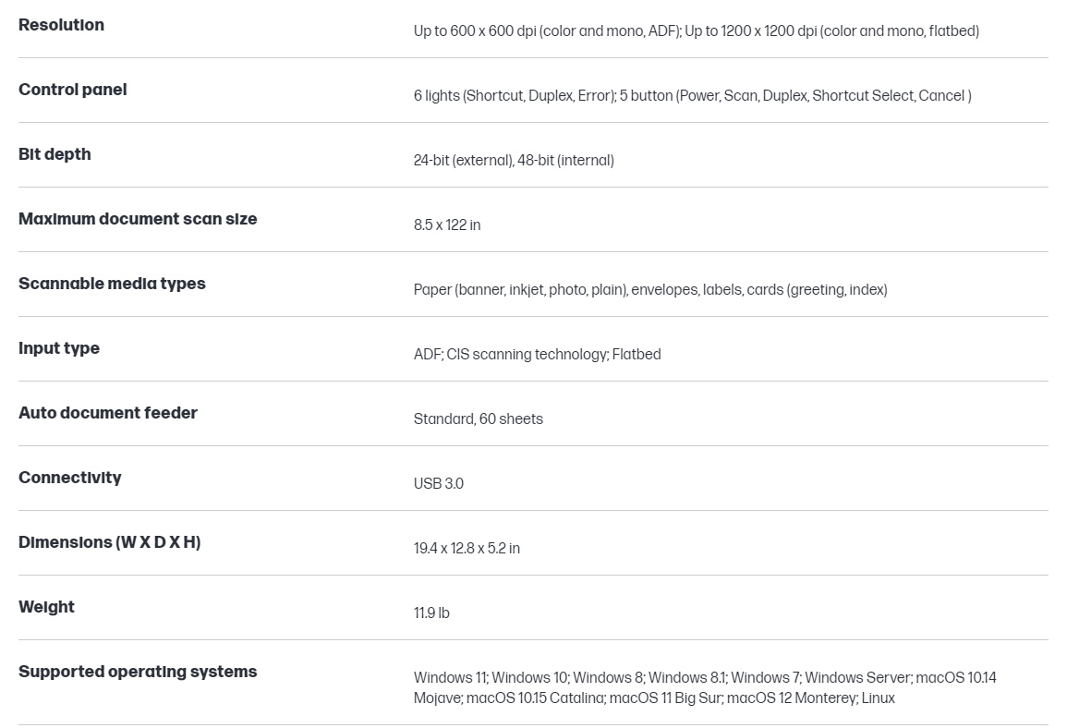
Task: Select Supported operating systems heading
Action: click(x=138, y=672)
